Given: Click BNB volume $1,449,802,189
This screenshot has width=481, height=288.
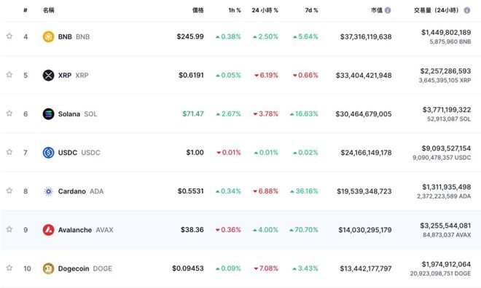Looking at the screenshot, I should coord(446,32).
